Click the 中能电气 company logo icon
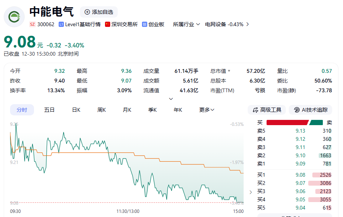Viewport: 343px width, 217px height. (x=14, y=17)
